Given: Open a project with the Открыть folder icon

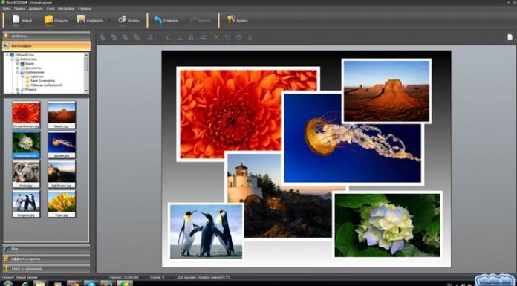Looking at the screenshot, I should pos(49,19).
